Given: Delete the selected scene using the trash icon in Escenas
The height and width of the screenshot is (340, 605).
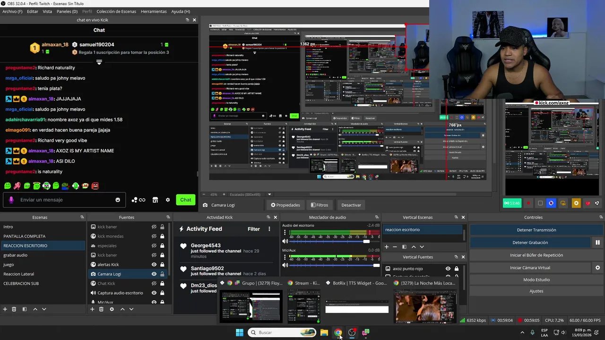Looking at the screenshot, I should click(14, 309).
